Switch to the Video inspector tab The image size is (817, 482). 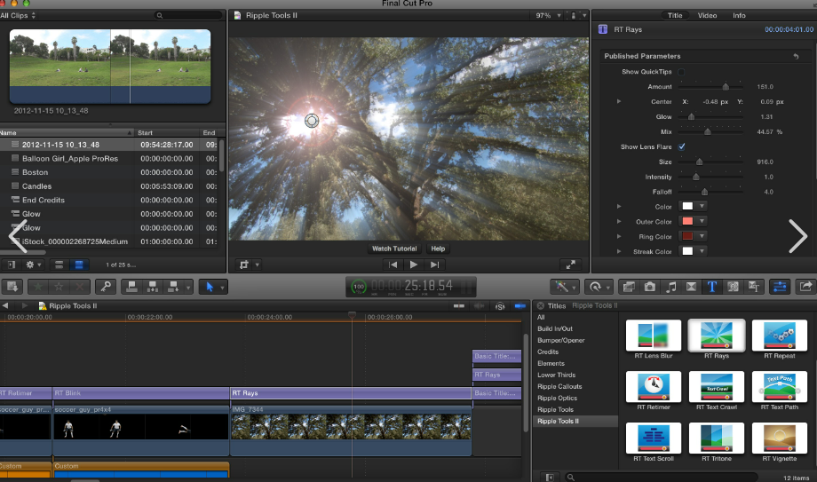(x=707, y=16)
